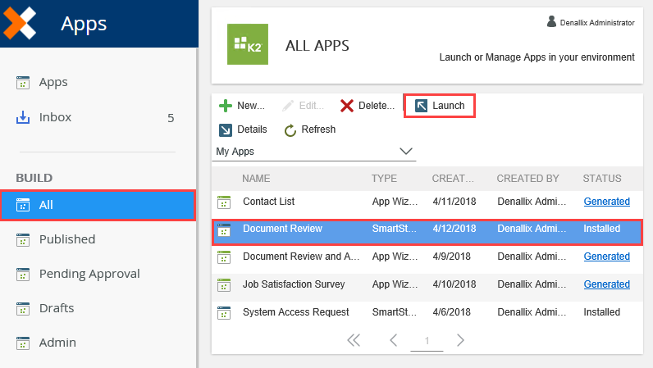The image size is (653, 368).
Task: Click the Launch arrow icon
Action: coord(421,106)
